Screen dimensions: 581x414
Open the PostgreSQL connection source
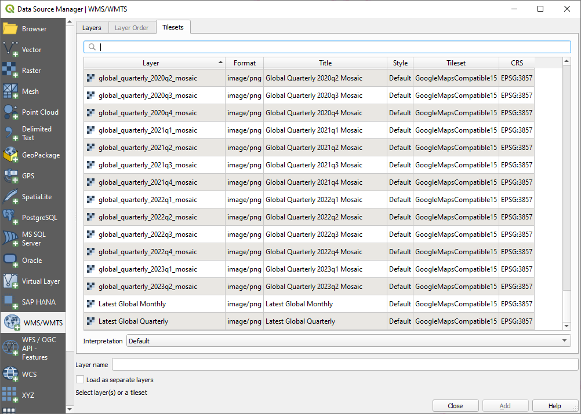(32, 218)
